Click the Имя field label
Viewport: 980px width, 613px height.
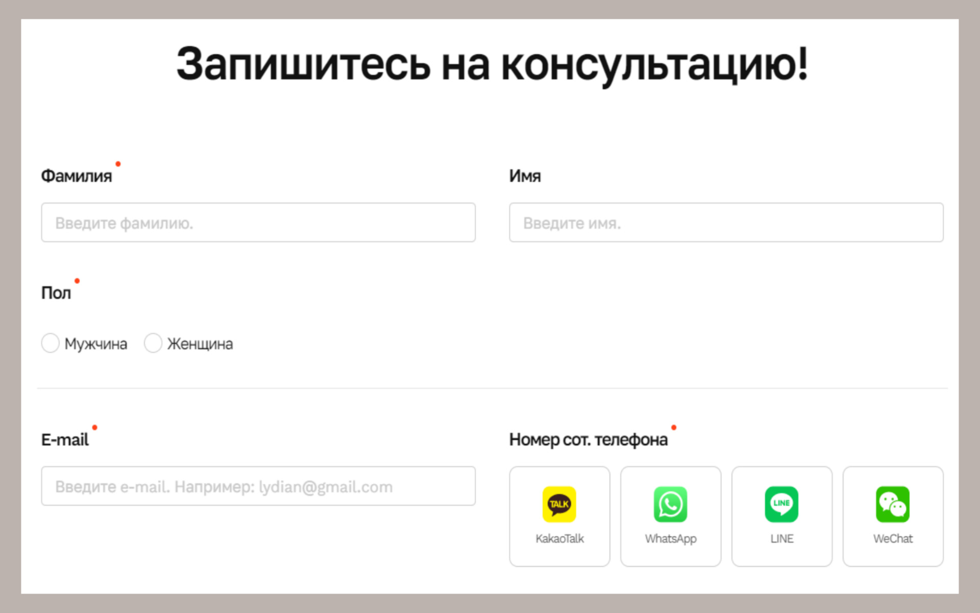click(525, 176)
